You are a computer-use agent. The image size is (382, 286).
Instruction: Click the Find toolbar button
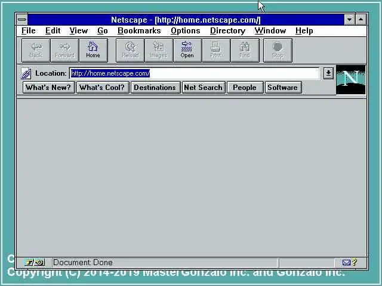point(245,50)
